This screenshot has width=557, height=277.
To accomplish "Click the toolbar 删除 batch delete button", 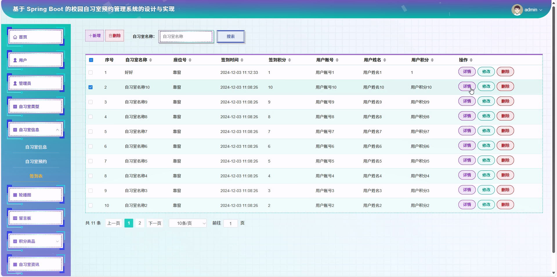I will 115,36.
